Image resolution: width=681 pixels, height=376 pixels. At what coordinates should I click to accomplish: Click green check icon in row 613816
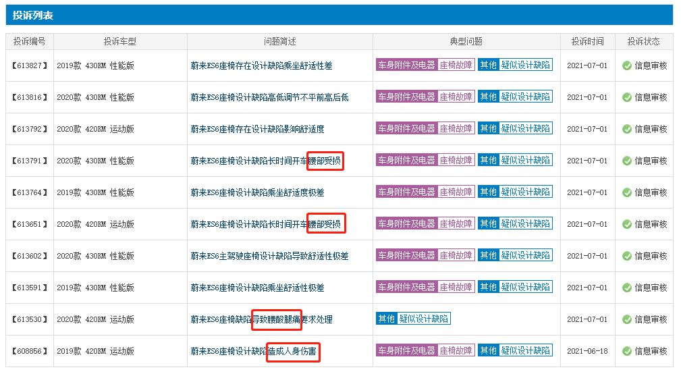(627, 97)
